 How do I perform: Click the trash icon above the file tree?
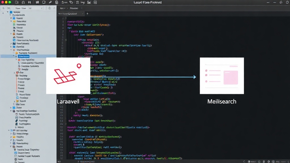coord(50,8)
